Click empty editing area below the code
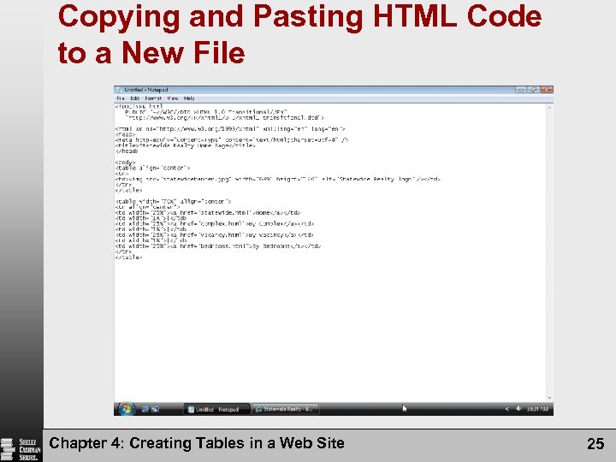The image size is (616, 462). click(330, 330)
